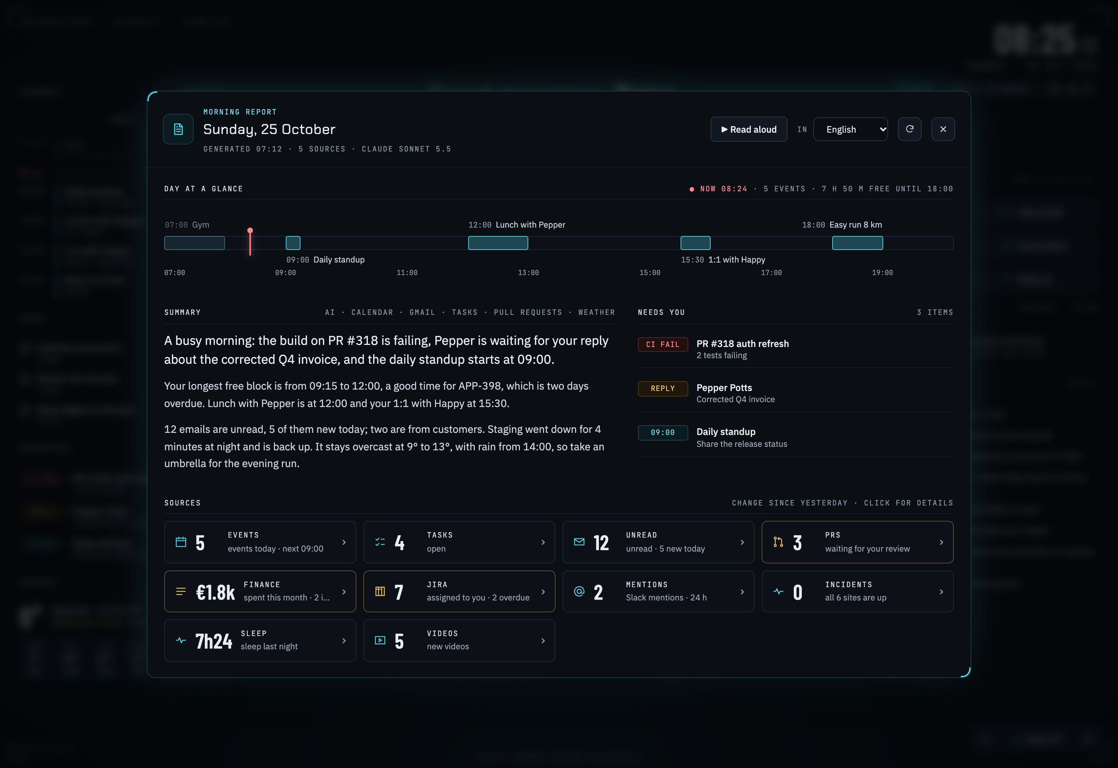This screenshot has height=768, width=1118.
Task: Open the Finance €1.8k source card
Action: pyautogui.click(x=260, y=591)
